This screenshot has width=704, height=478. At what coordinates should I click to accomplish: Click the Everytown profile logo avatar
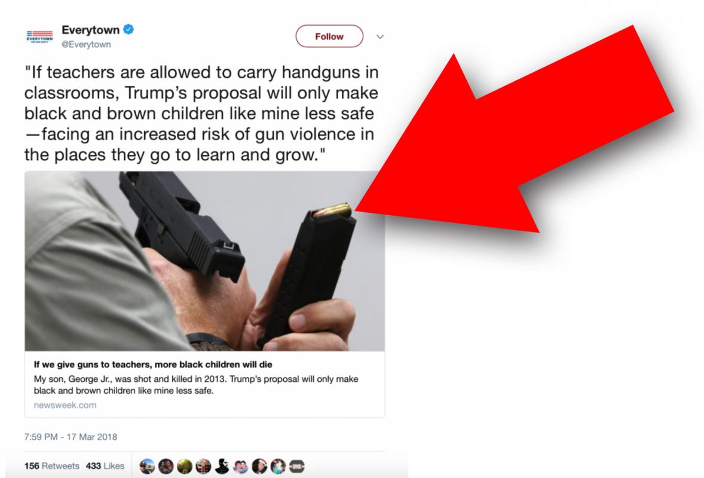click(39, 36)
